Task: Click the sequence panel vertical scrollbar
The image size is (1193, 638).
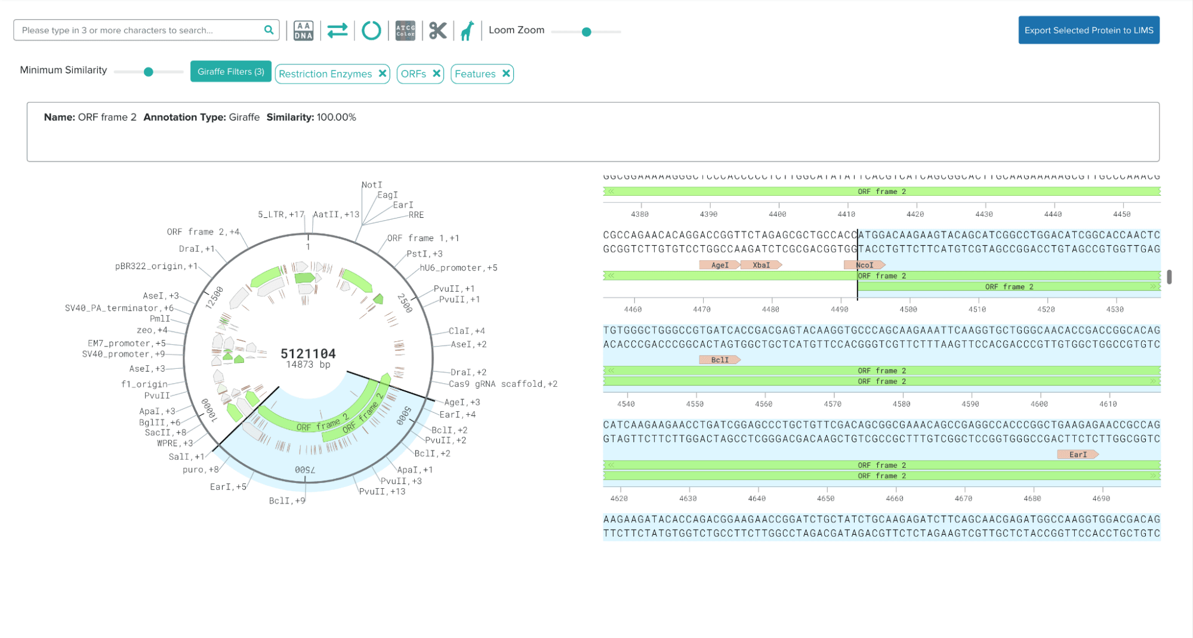Action: 1169,277
